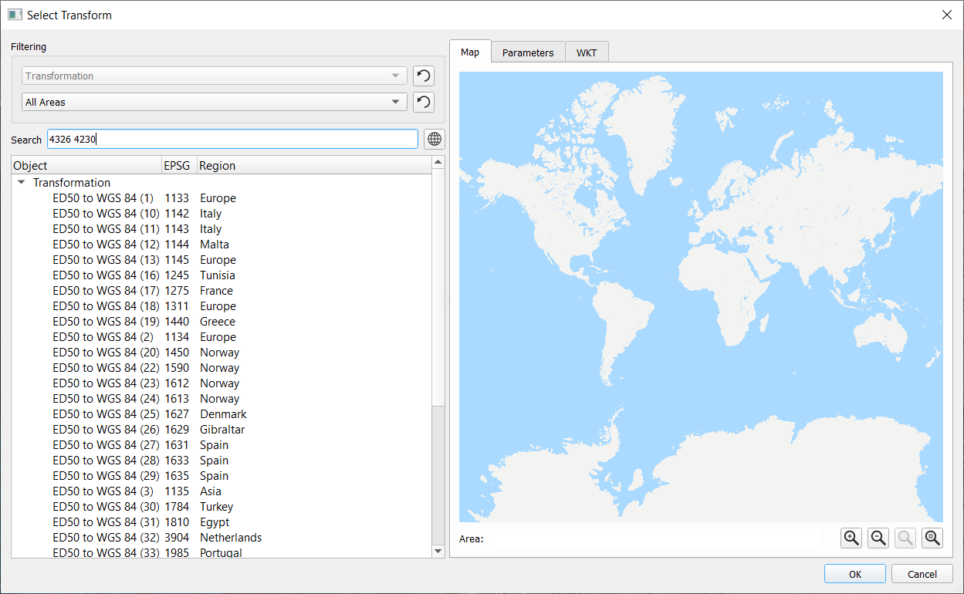964x594 pixels.
Task: Close the Select Transform dialog window
Action: 946,15
